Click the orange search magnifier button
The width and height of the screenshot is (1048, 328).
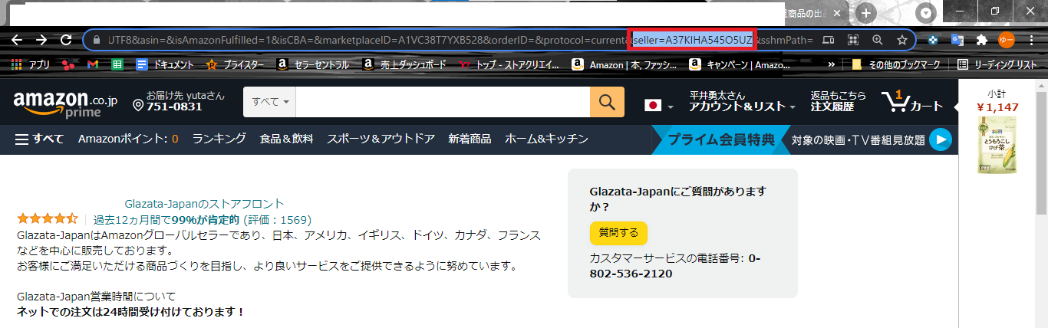(x=607, y=102)
